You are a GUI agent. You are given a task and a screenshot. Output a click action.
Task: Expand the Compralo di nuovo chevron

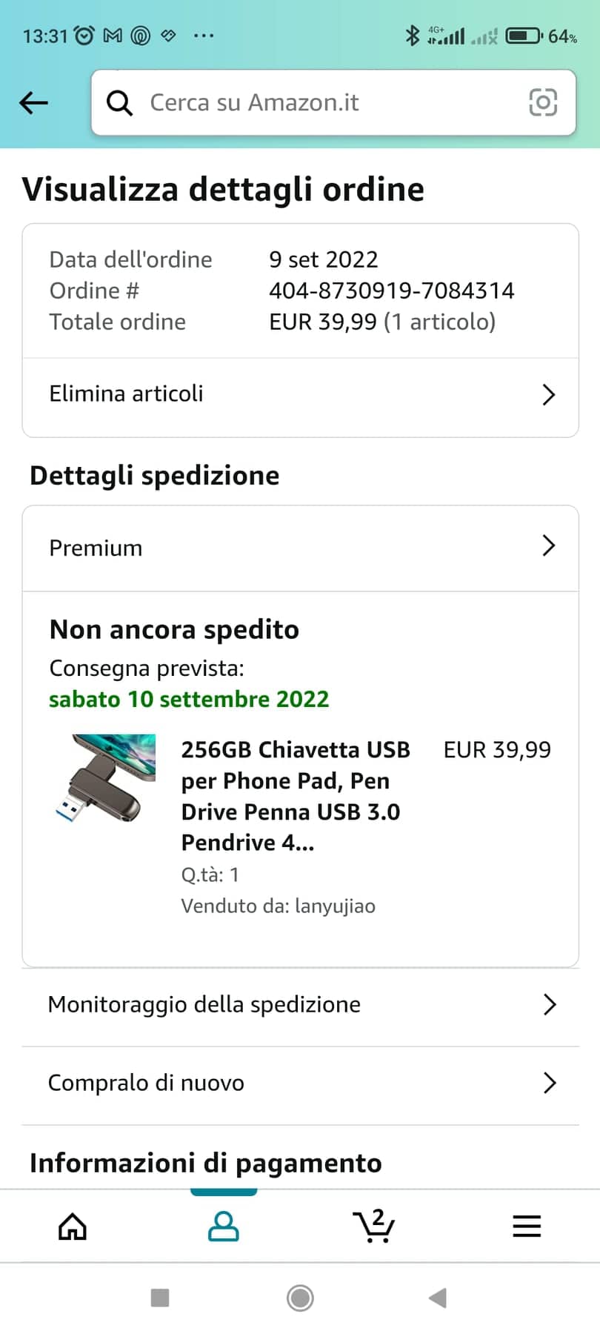[550, 1083]
